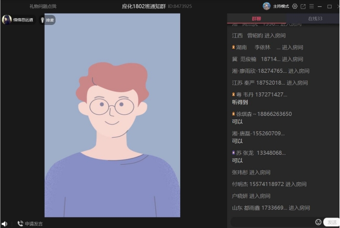Click the 应化1802班通知群 room title

144,6
